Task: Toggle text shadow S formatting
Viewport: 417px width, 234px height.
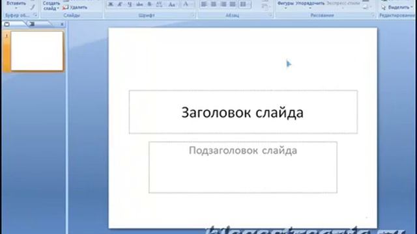Action: tap(149, 5)
